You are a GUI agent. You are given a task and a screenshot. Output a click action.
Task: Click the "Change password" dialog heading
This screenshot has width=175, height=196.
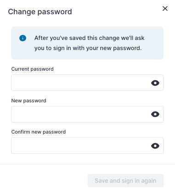40,12
